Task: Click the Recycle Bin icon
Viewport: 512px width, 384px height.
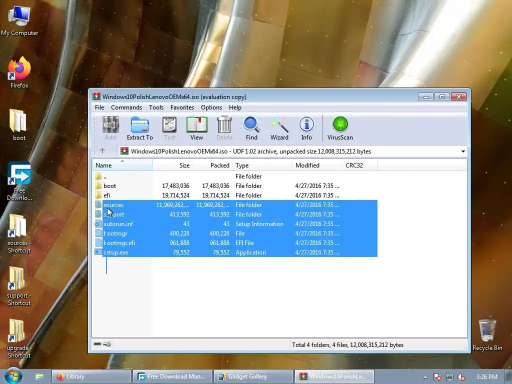Action: (x=487, y=335)
